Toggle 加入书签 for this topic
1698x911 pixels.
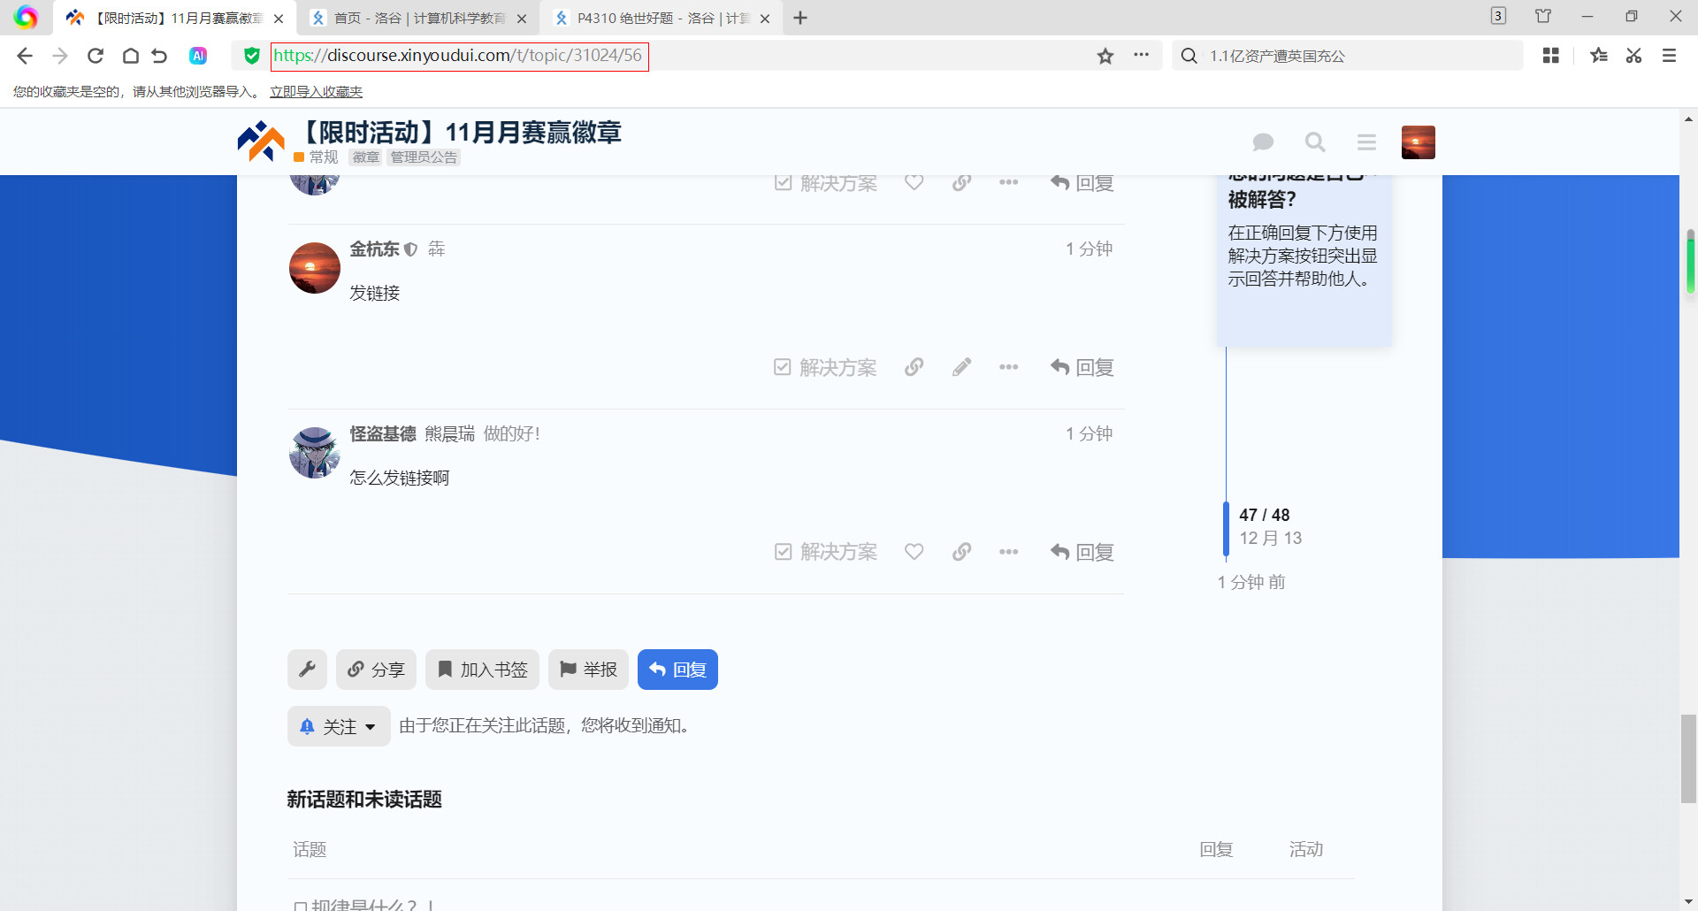pos(483,670)
